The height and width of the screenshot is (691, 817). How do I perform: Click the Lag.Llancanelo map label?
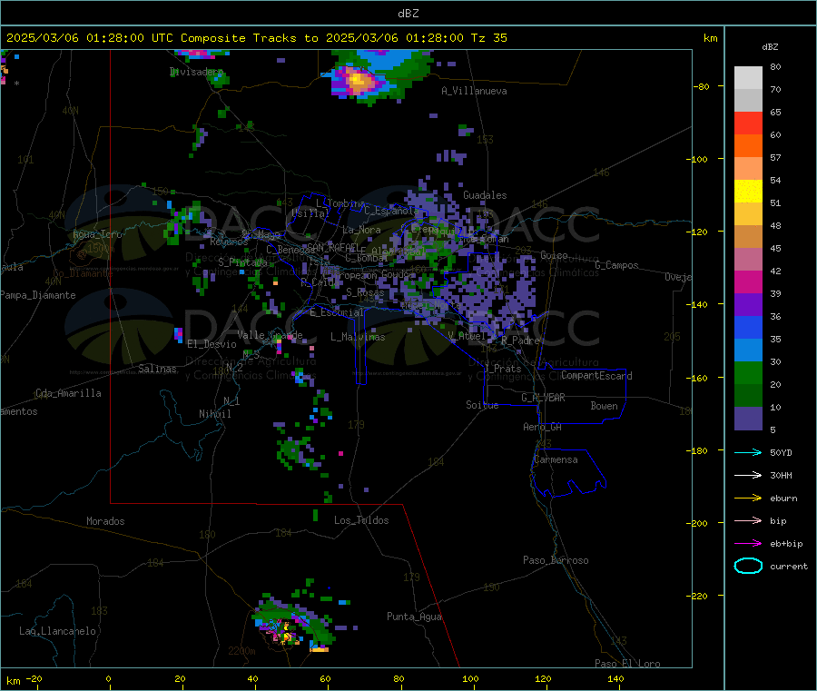[x=58, y=631]
